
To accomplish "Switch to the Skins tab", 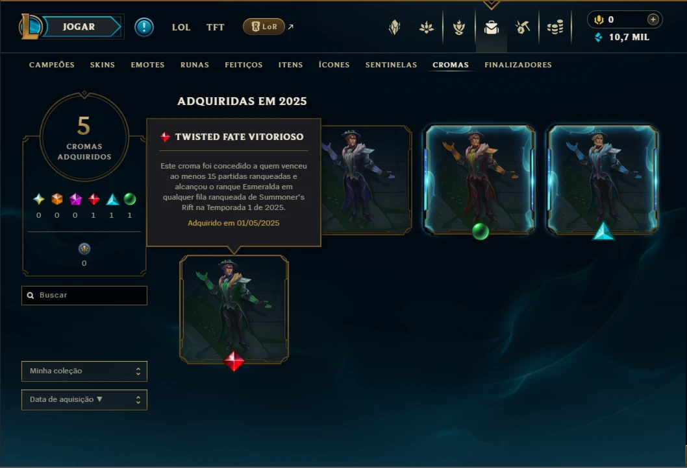I will (103, 65).
